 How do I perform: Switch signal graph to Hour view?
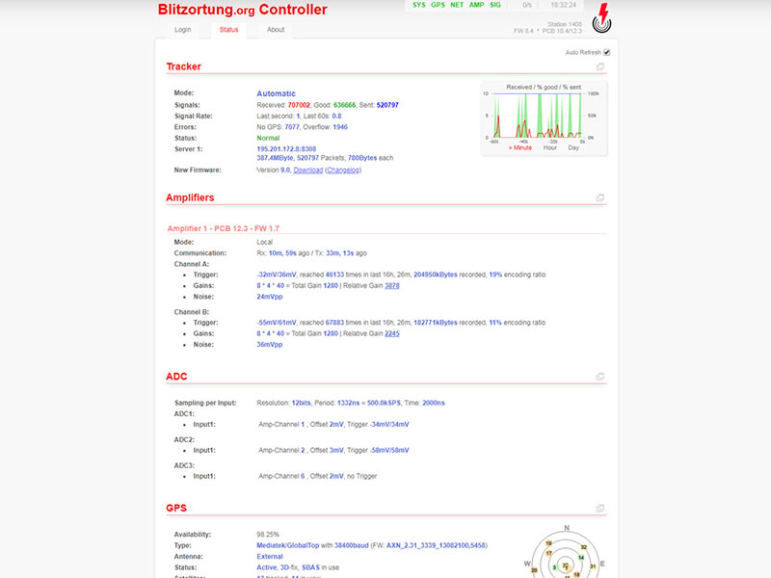(549, 148)
